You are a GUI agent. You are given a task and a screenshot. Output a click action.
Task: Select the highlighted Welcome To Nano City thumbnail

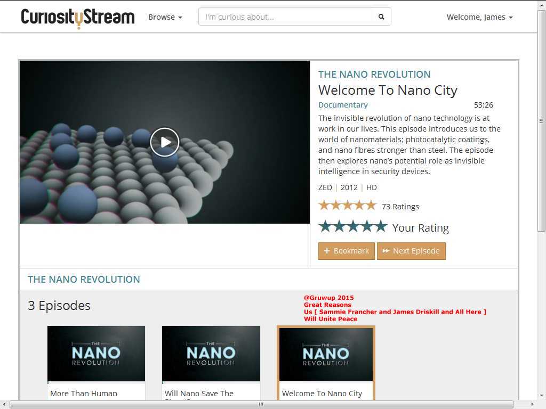tap(326, 354)
